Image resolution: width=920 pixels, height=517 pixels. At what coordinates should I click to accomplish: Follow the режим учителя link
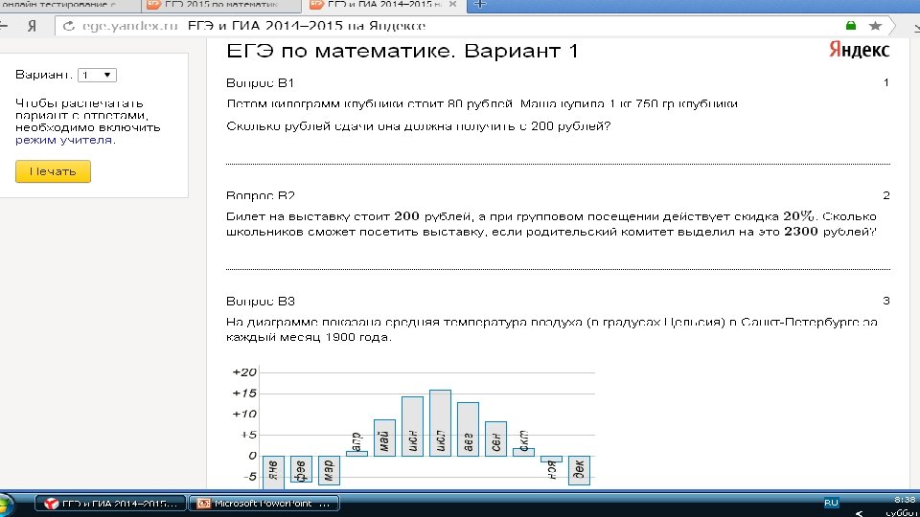click(64, 140)
